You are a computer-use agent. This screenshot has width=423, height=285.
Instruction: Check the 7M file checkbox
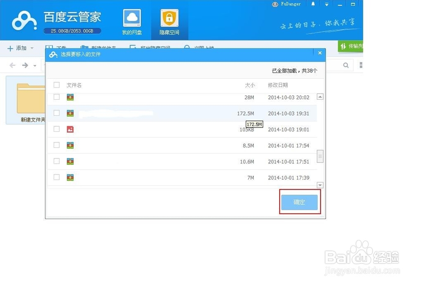[x=56, y=177]
